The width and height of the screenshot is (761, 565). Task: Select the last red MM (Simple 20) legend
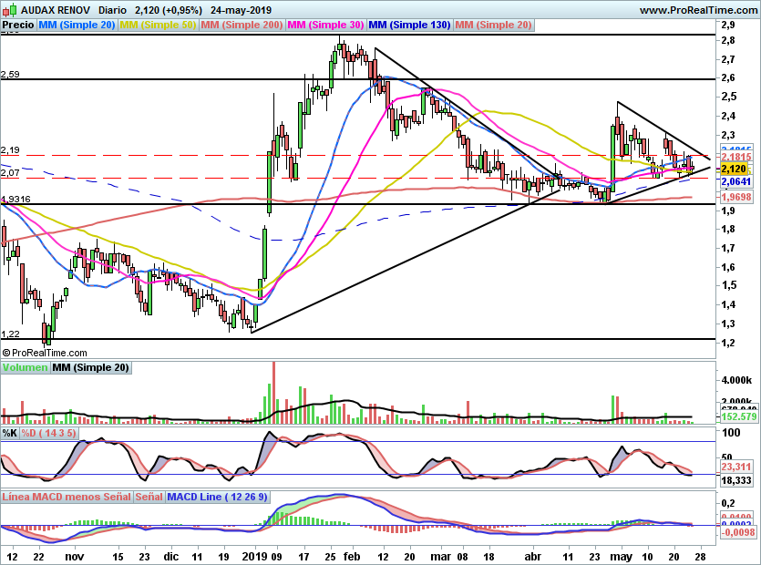pyautogui.click(x=494, y=25)
